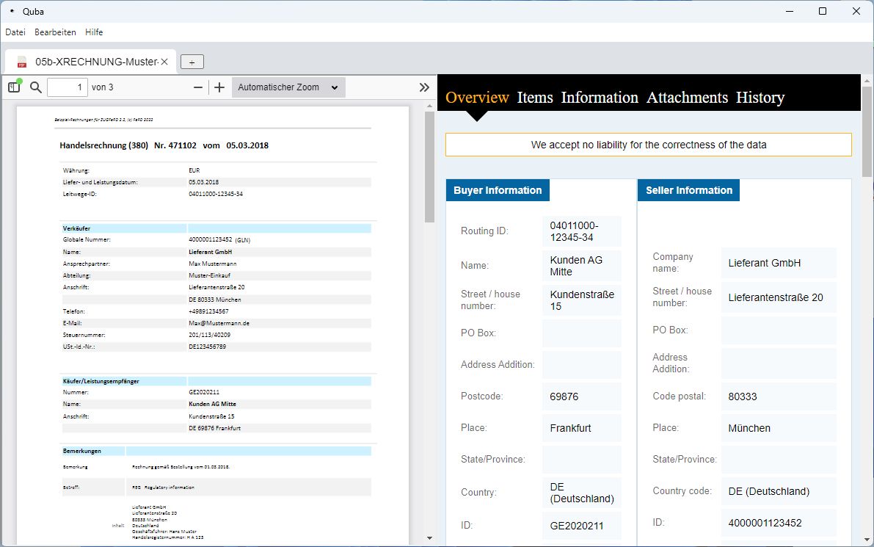Add a new tab with plus button
The width and height of the screenshot is (874, 547).
pyautogui.click(x=192, y=62)
